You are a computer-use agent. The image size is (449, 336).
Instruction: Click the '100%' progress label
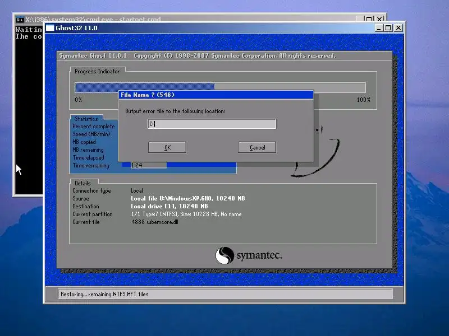(363, 100)
